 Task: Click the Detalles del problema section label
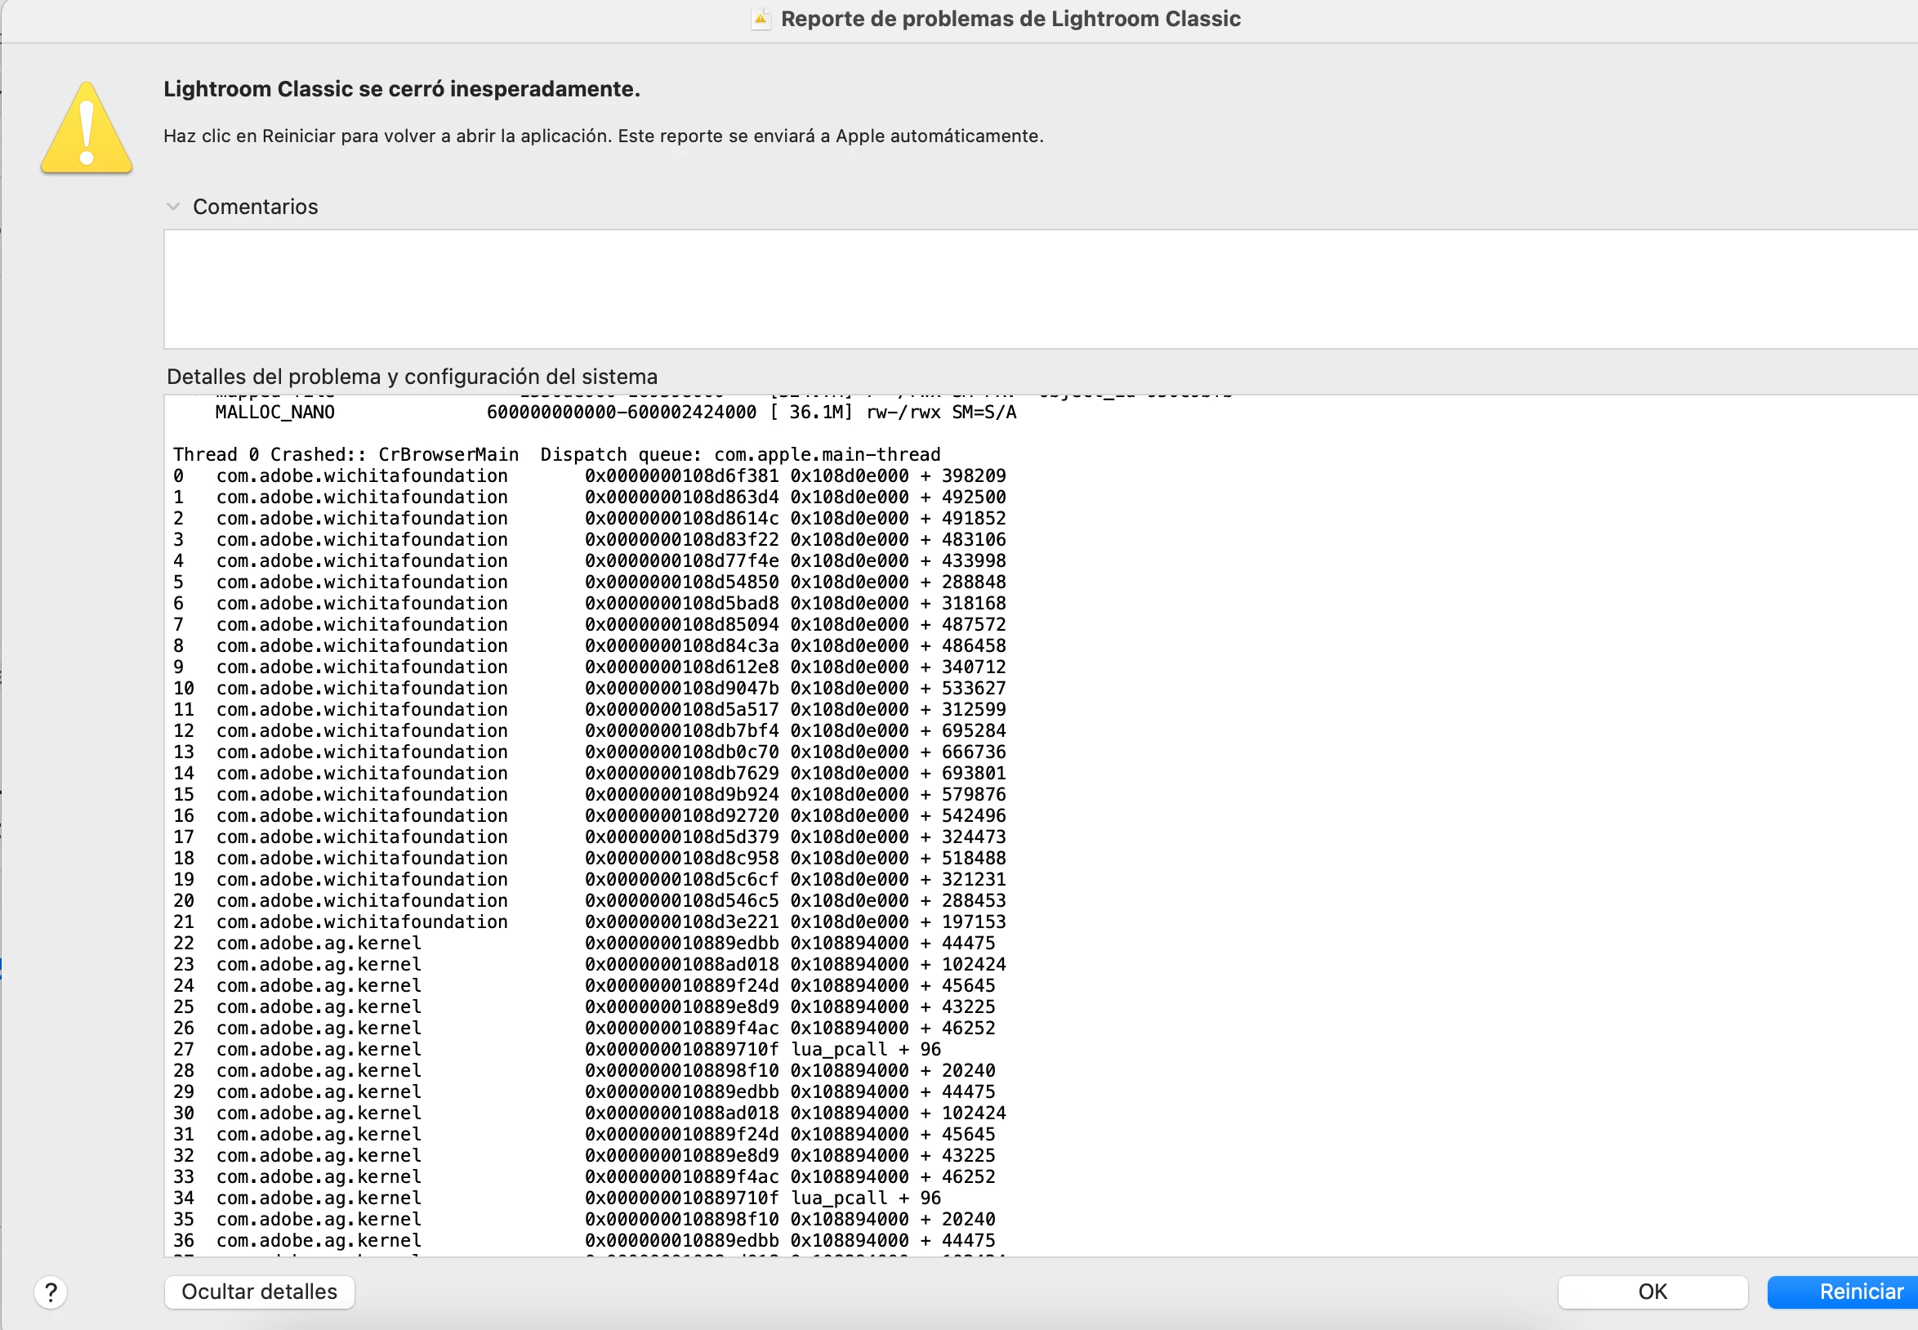coord(412,377)
